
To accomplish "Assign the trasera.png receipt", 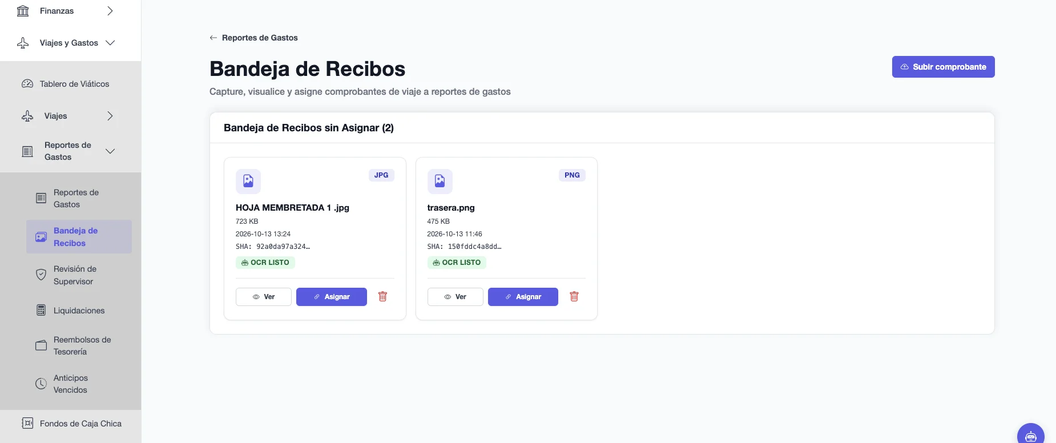I will 523,297.
